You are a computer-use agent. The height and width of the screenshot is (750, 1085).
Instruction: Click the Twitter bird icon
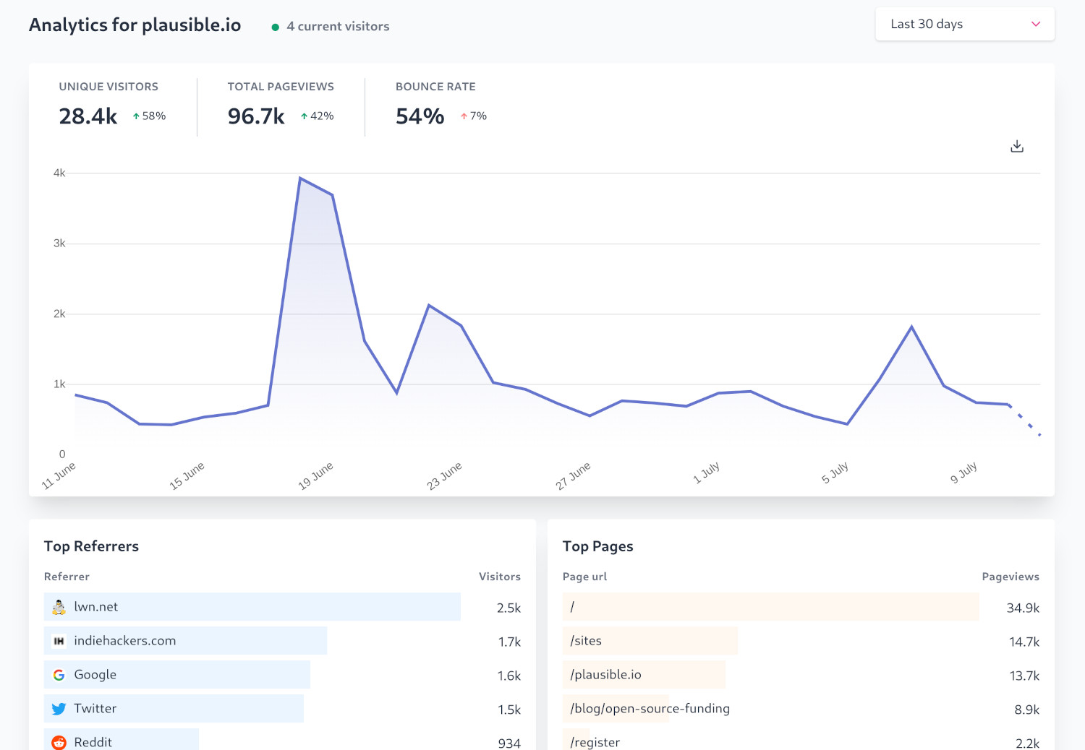tap(59, 709)
